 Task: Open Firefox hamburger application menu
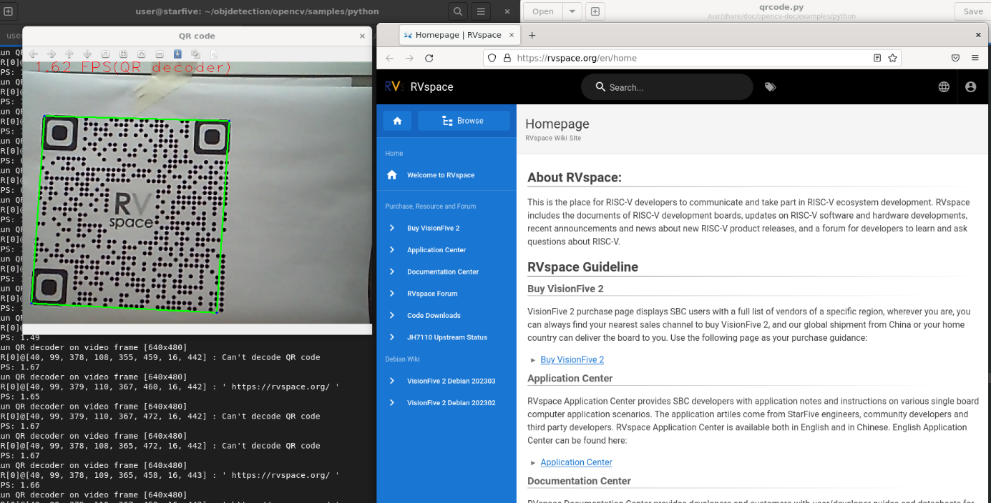[975, 58]
